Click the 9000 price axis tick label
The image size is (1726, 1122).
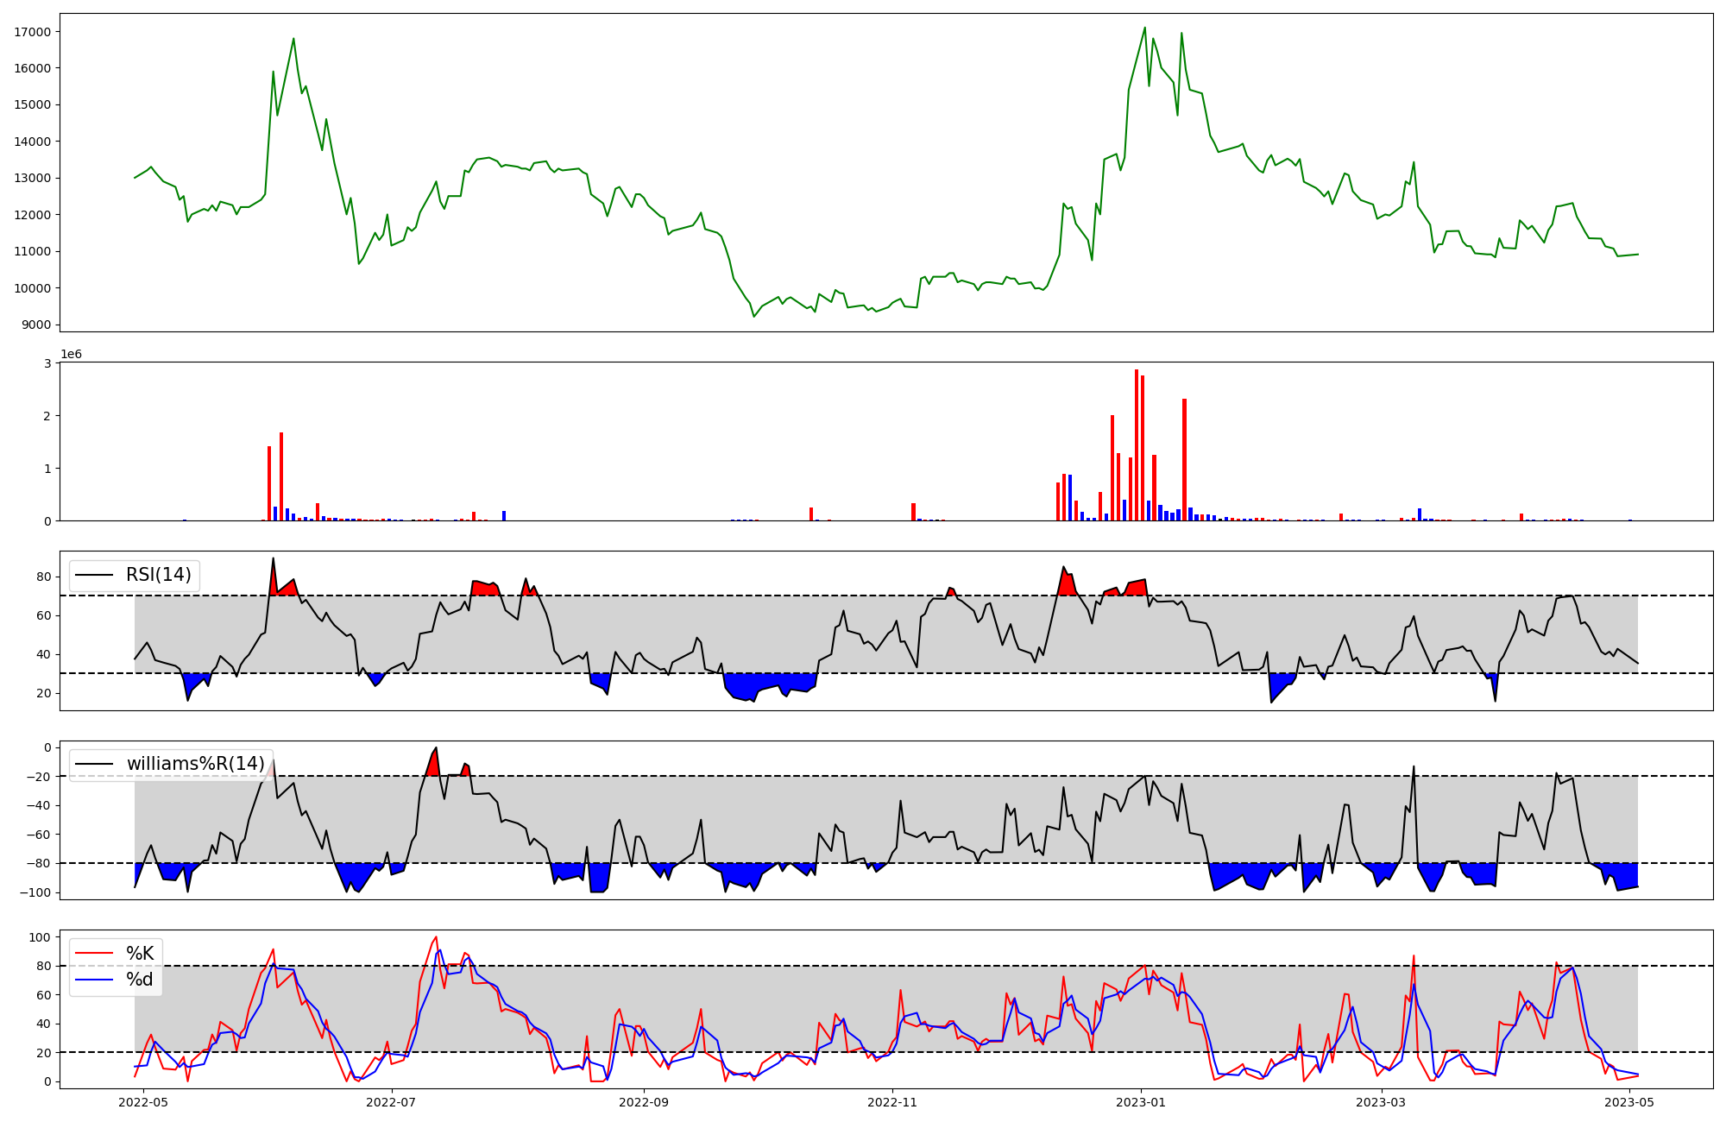[35, 325]
